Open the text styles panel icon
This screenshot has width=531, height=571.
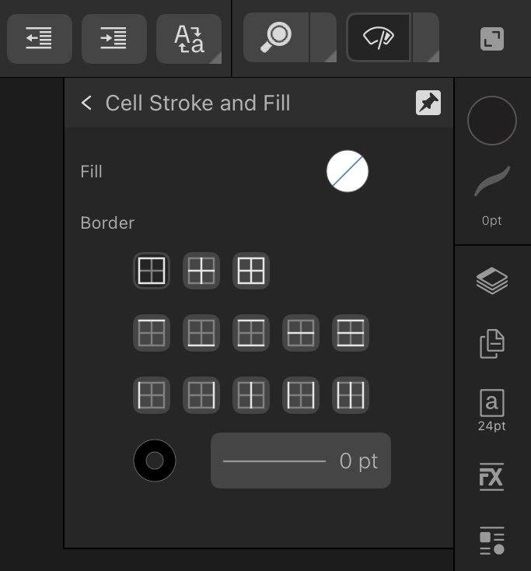click(492, 541)
